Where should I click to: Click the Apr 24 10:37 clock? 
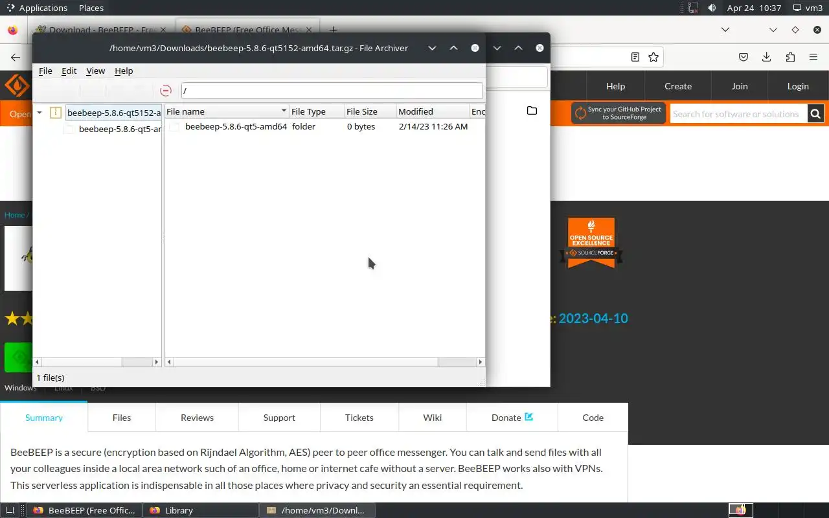coord(754,8)
